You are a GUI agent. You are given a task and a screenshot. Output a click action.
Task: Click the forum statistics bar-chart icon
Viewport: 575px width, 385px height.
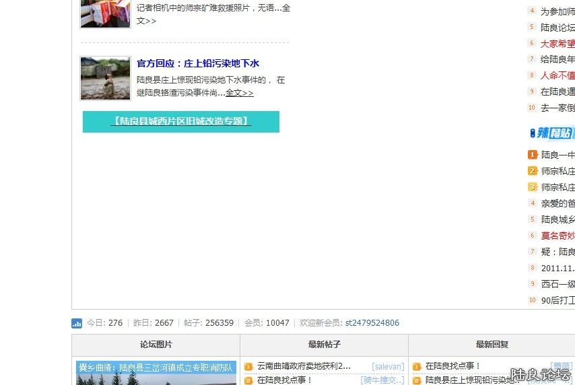pos(77,323)
